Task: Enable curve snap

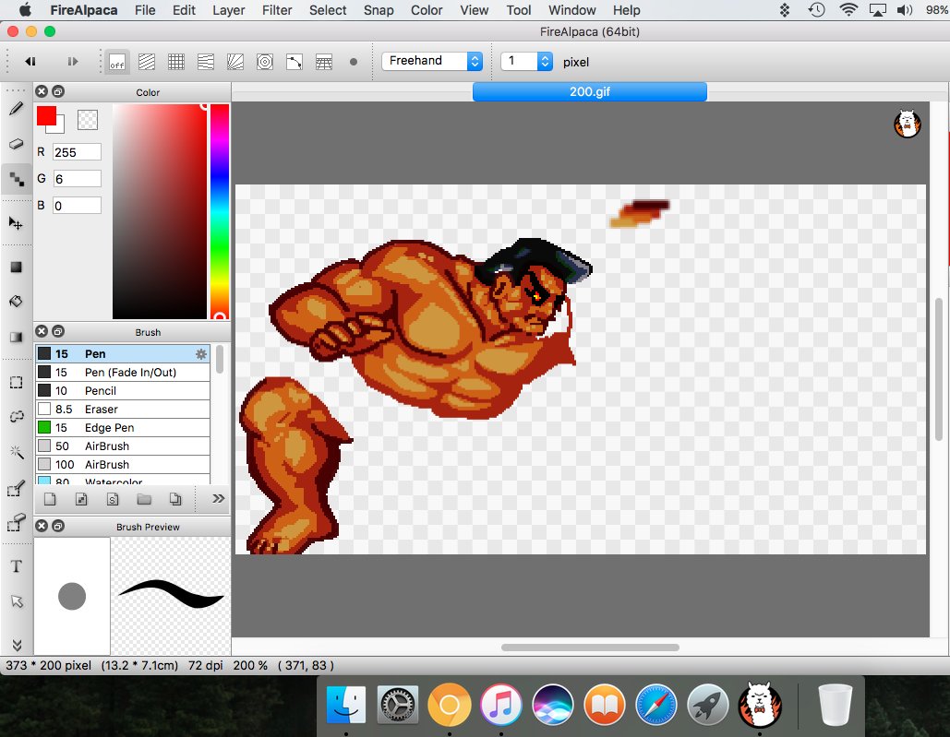Action: [x=295, y=62]
